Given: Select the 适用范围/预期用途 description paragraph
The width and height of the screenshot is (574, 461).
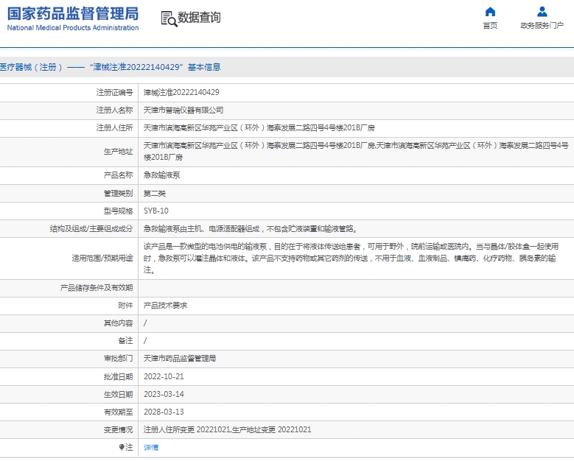Looking at the screenshot, I should point(351,258).
